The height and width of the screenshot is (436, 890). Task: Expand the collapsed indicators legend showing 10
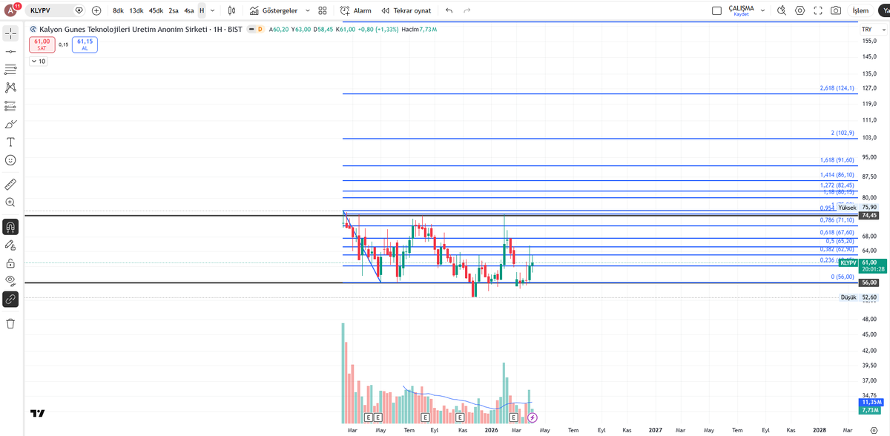coord(39,62)
